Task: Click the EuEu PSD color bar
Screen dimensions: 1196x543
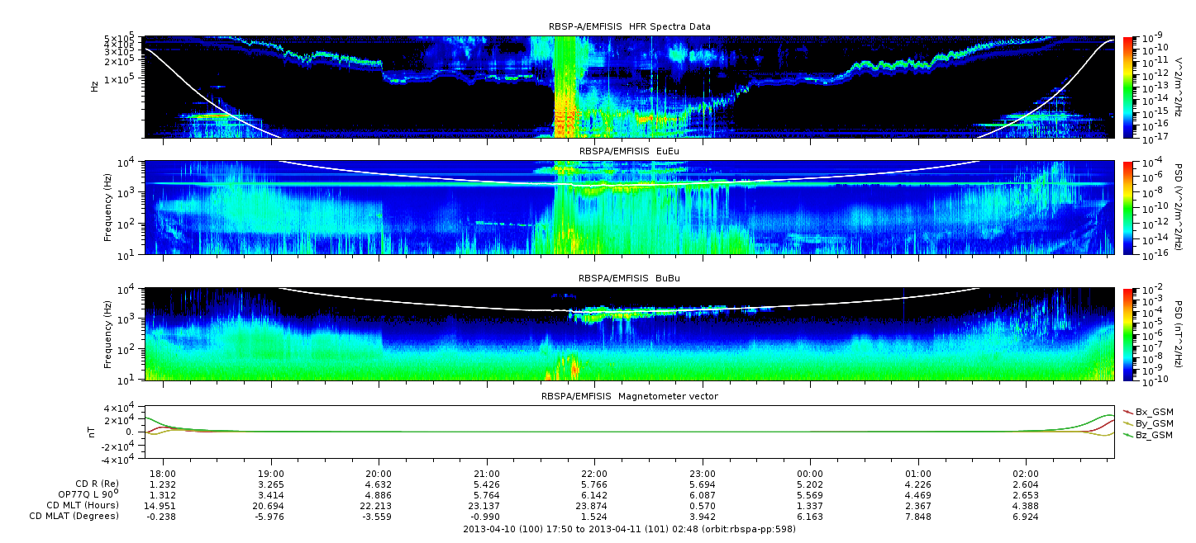Action: 1129,207
